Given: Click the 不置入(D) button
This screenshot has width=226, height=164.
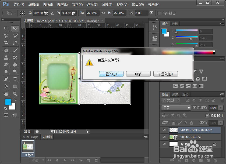Looking at the screenshot, I should point(165,74).
